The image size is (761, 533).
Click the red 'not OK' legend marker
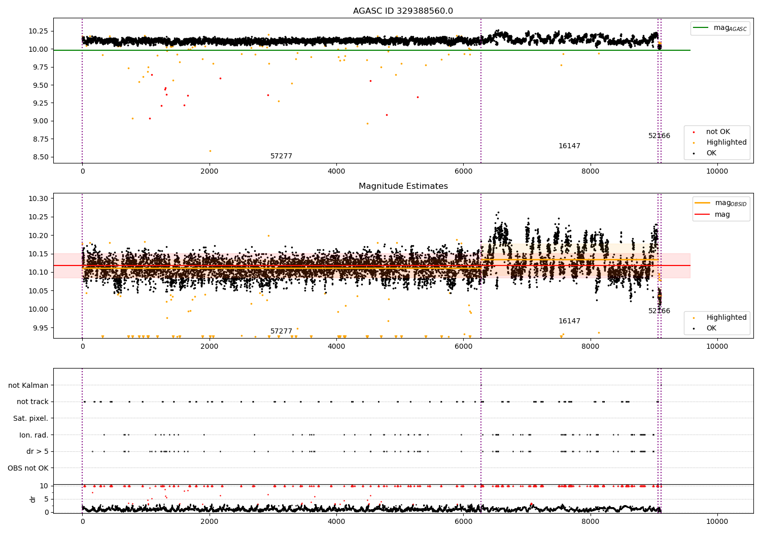(694, 132)
